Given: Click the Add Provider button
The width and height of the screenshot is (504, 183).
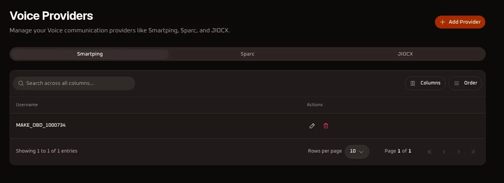Looking at the screenshot, I should click(460, 22).
